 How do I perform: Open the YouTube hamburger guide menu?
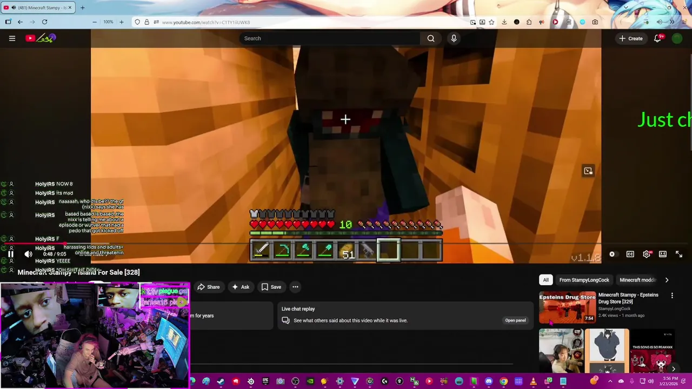pos(12,38)
